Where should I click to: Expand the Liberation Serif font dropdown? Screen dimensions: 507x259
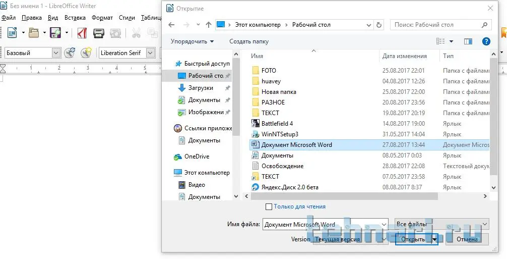click(150, 53)
